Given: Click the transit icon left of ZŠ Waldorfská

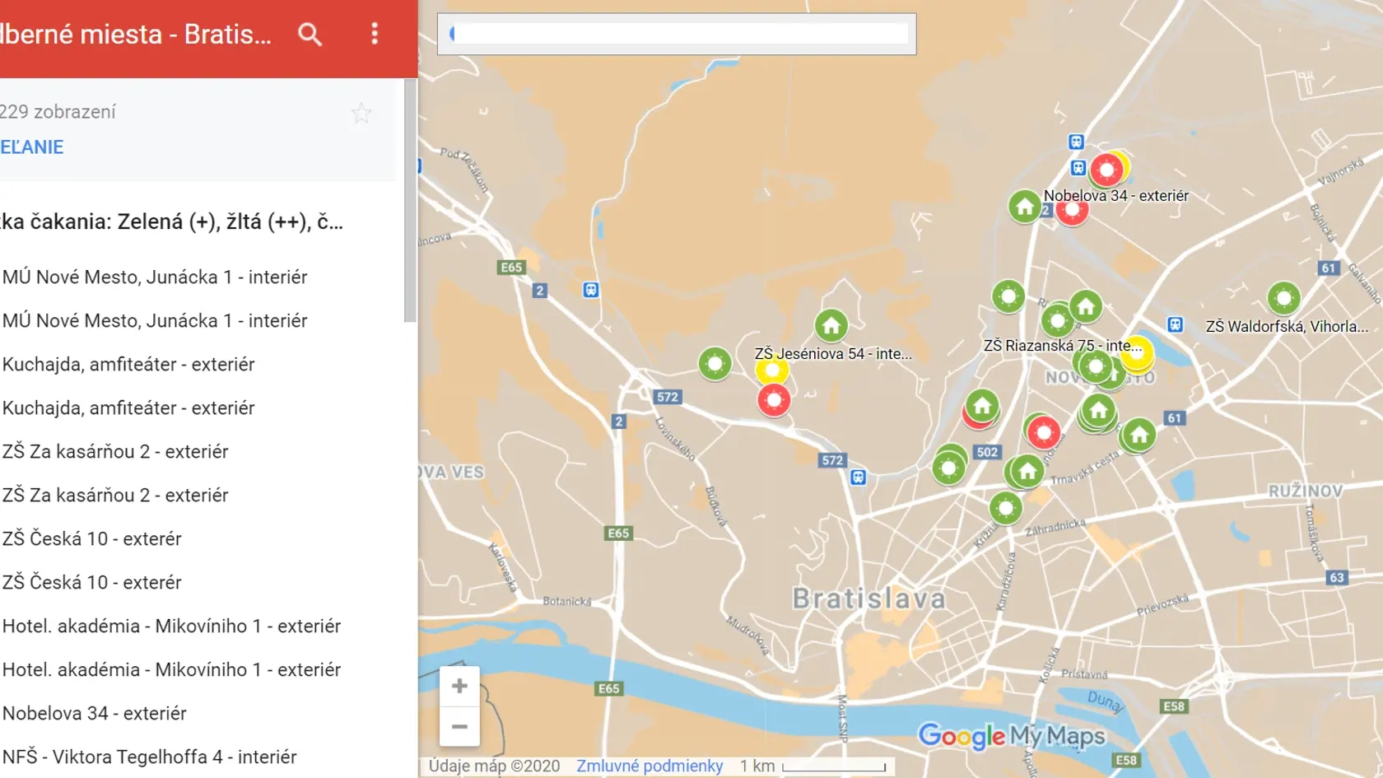Looking at the screenshot, I should click(1176, 324).
